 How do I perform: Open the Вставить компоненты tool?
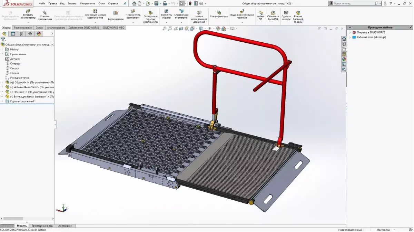28,15
